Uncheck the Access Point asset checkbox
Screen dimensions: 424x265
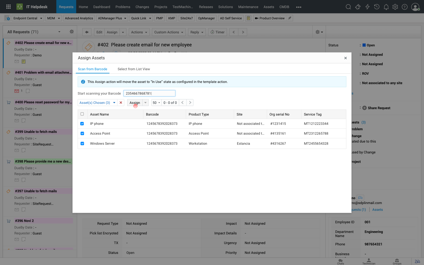[x=82, y=134]
